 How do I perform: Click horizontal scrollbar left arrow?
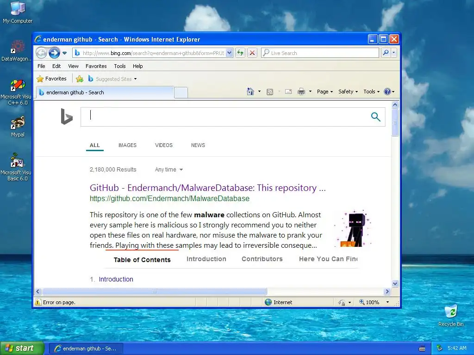(38, 291)
